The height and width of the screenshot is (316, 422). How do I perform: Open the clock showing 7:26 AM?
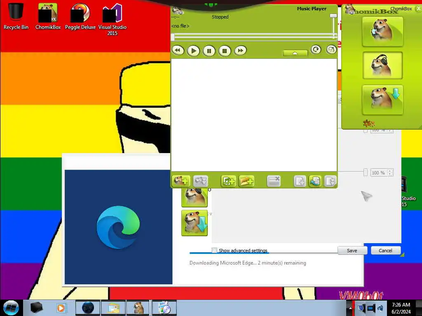point(401,308)
